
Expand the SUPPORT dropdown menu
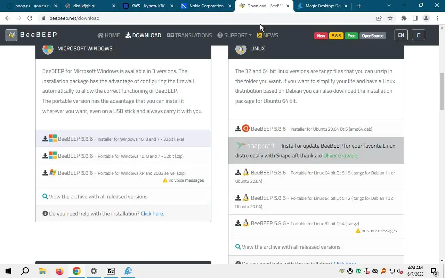[234, 35]
